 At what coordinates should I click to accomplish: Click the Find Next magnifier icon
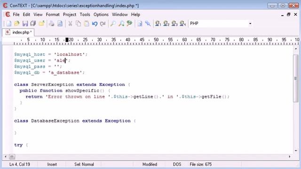click(121, 23)
